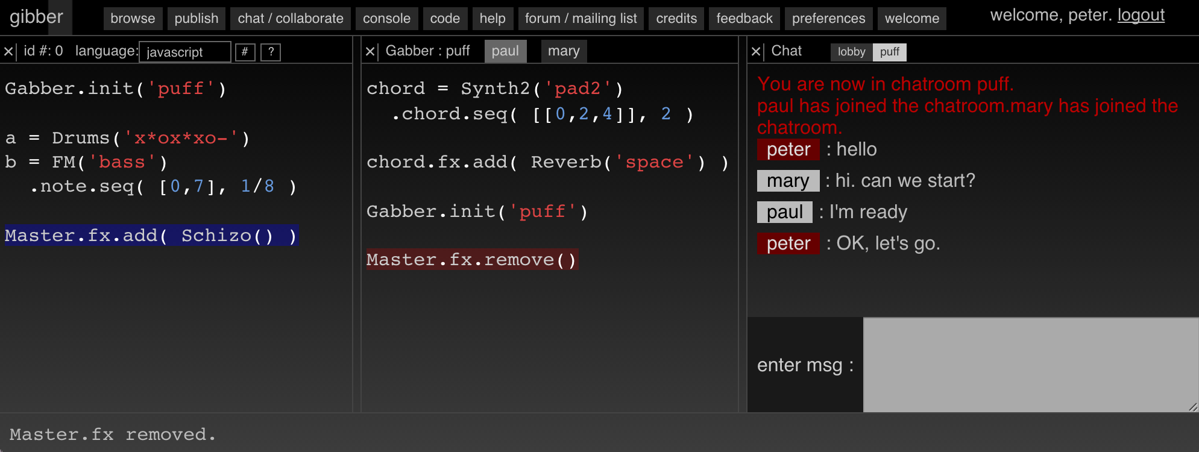Click the publish menu button
The width and height of the screenshot is (1199, 452).
coord(197,19)
